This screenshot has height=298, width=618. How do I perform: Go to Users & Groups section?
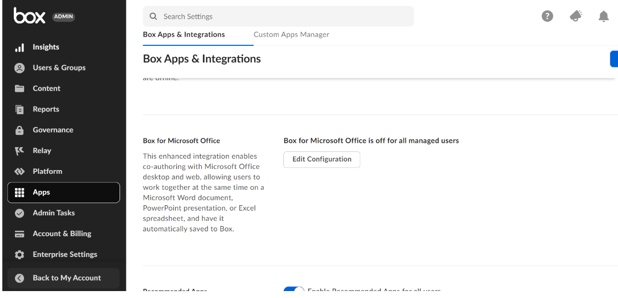click(x=64, y=68)
